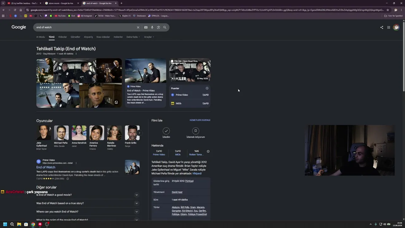Open the TikTok bookmark
This screenshot has height=228, width=405.
[105, 16]
